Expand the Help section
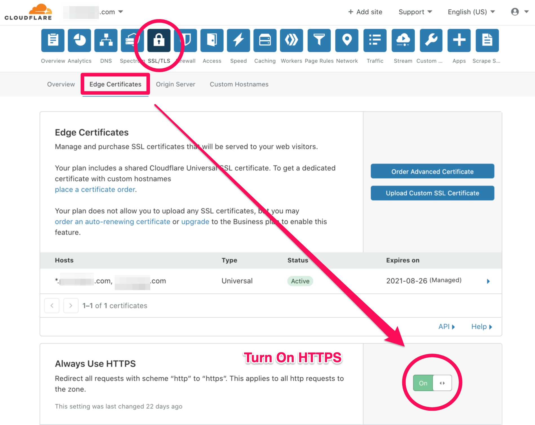The image size is (535, 425). coord(482,327)
